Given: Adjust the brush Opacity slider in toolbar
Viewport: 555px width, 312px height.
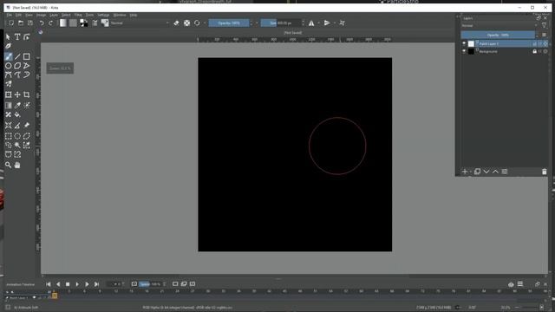Looking at the screenshot, I should pos(229,23).
